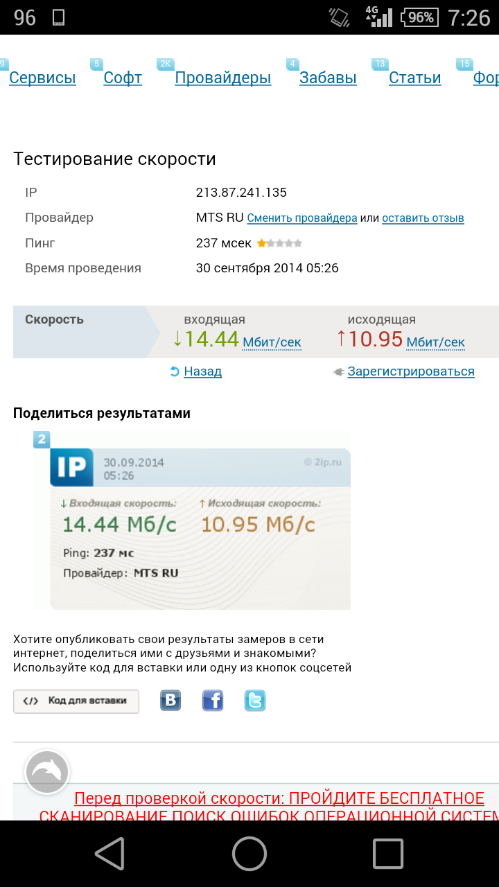Viewport: 499px width, 887px height.
Task: Share results on Facebook icon
Action: [x=213, y=701]
